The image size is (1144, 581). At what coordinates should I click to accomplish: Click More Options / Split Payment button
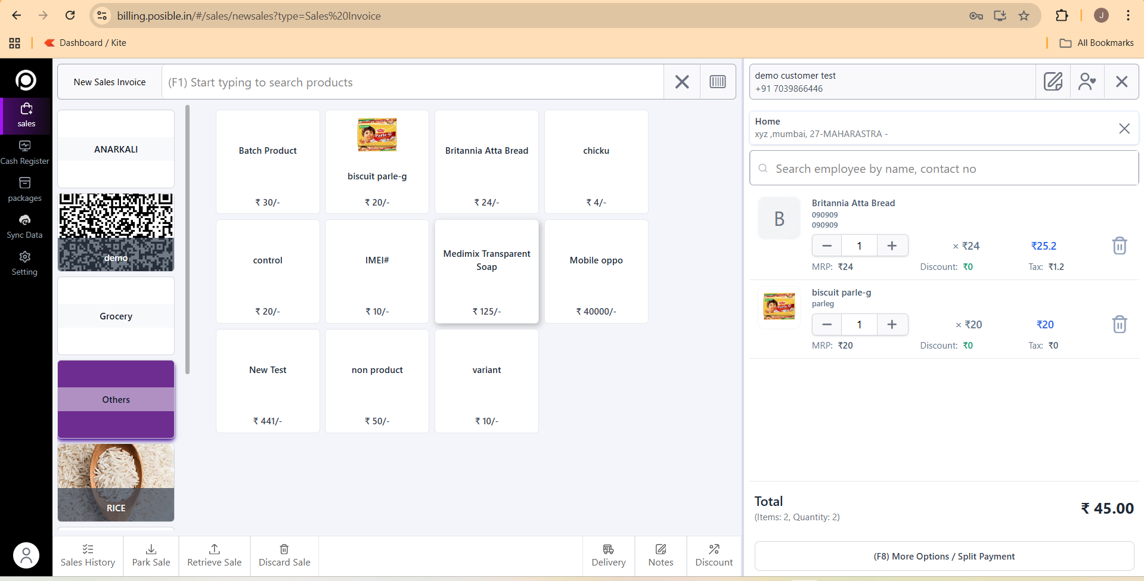tap(944, 556)
